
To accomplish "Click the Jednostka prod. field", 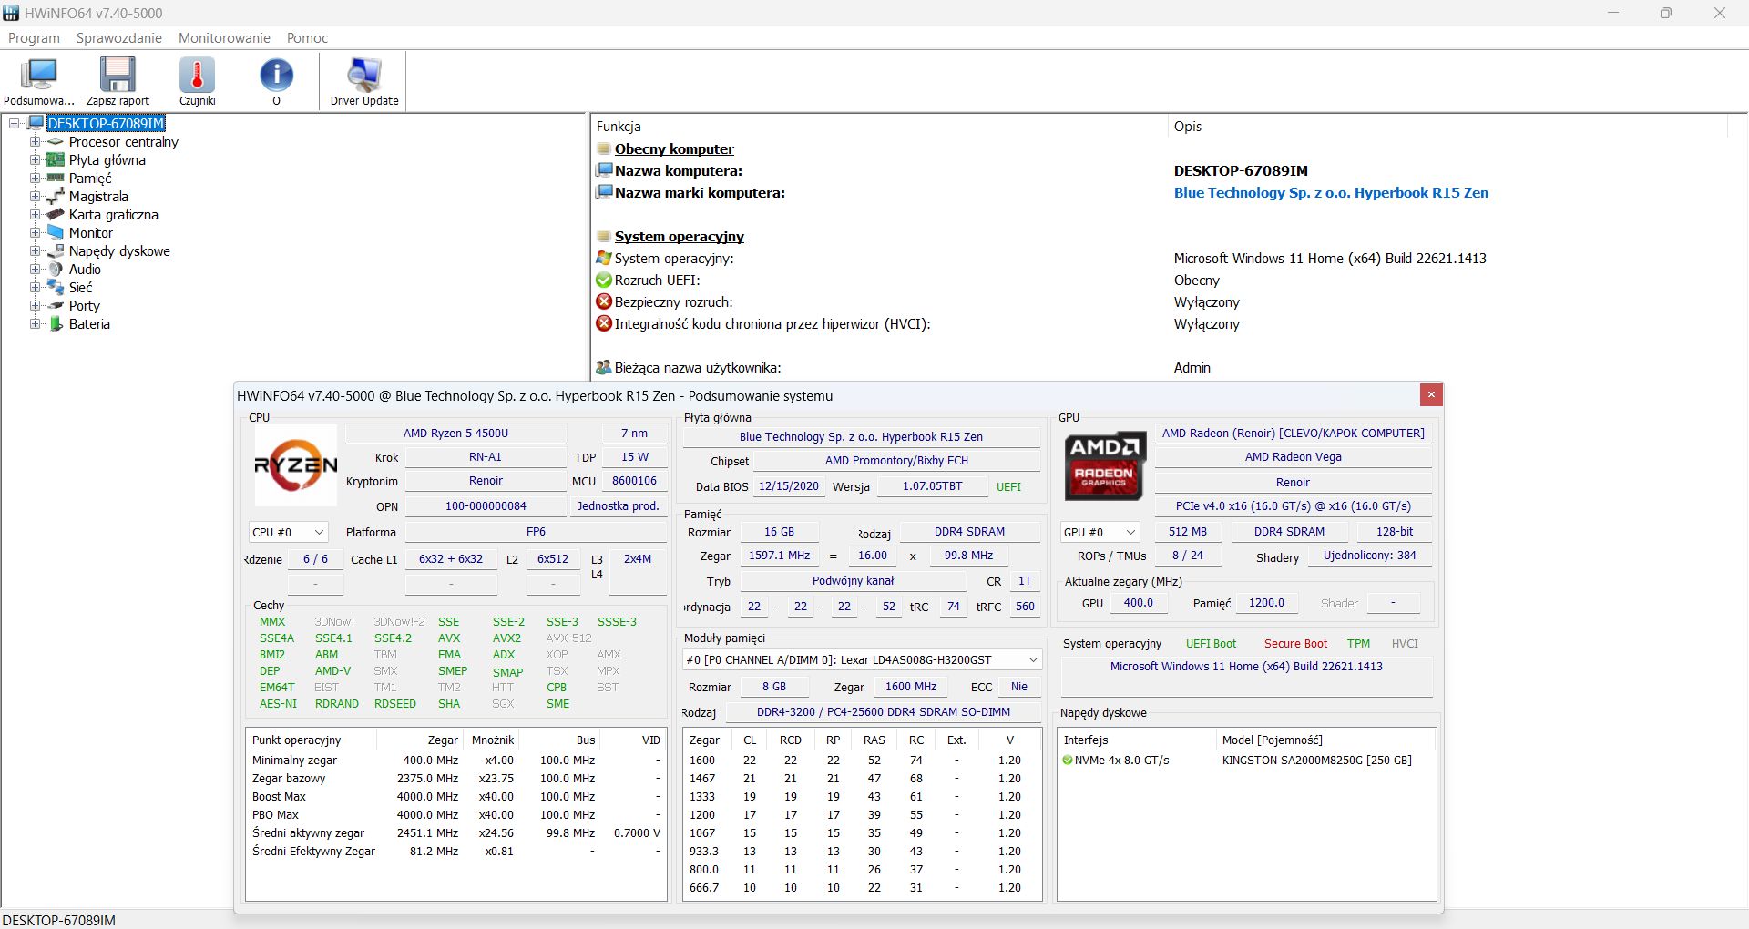I will 619,506.
